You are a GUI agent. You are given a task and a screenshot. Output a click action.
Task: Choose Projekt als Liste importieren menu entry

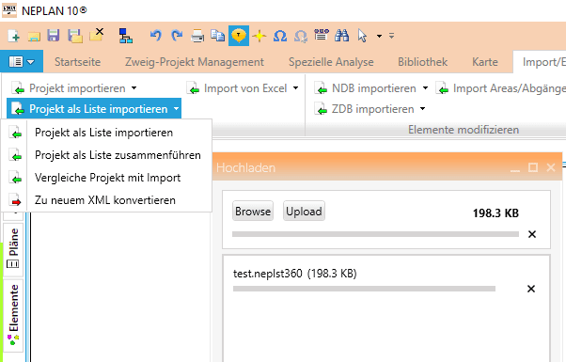pyautogui.click(x=106, y=133)
